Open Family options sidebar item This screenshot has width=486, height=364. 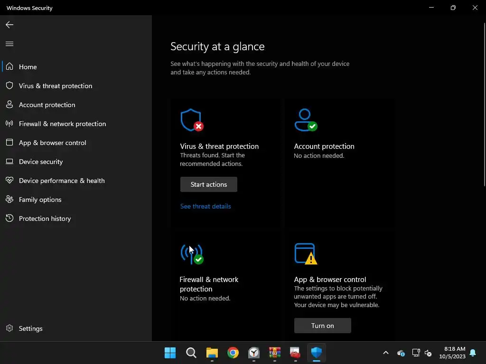click(76, 200)
